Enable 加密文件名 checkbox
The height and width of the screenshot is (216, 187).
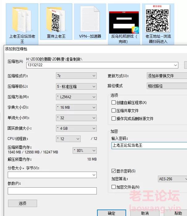click(x=113, y=187)
